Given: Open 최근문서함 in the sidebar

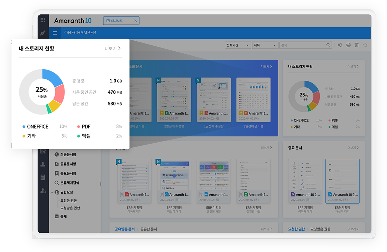Looking at the screenshot, I should [x=68, y=155].
